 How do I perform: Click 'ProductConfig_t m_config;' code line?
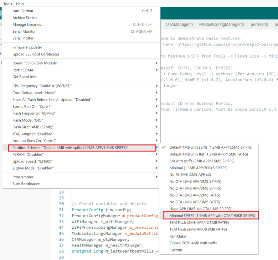[x=102, y=210]
